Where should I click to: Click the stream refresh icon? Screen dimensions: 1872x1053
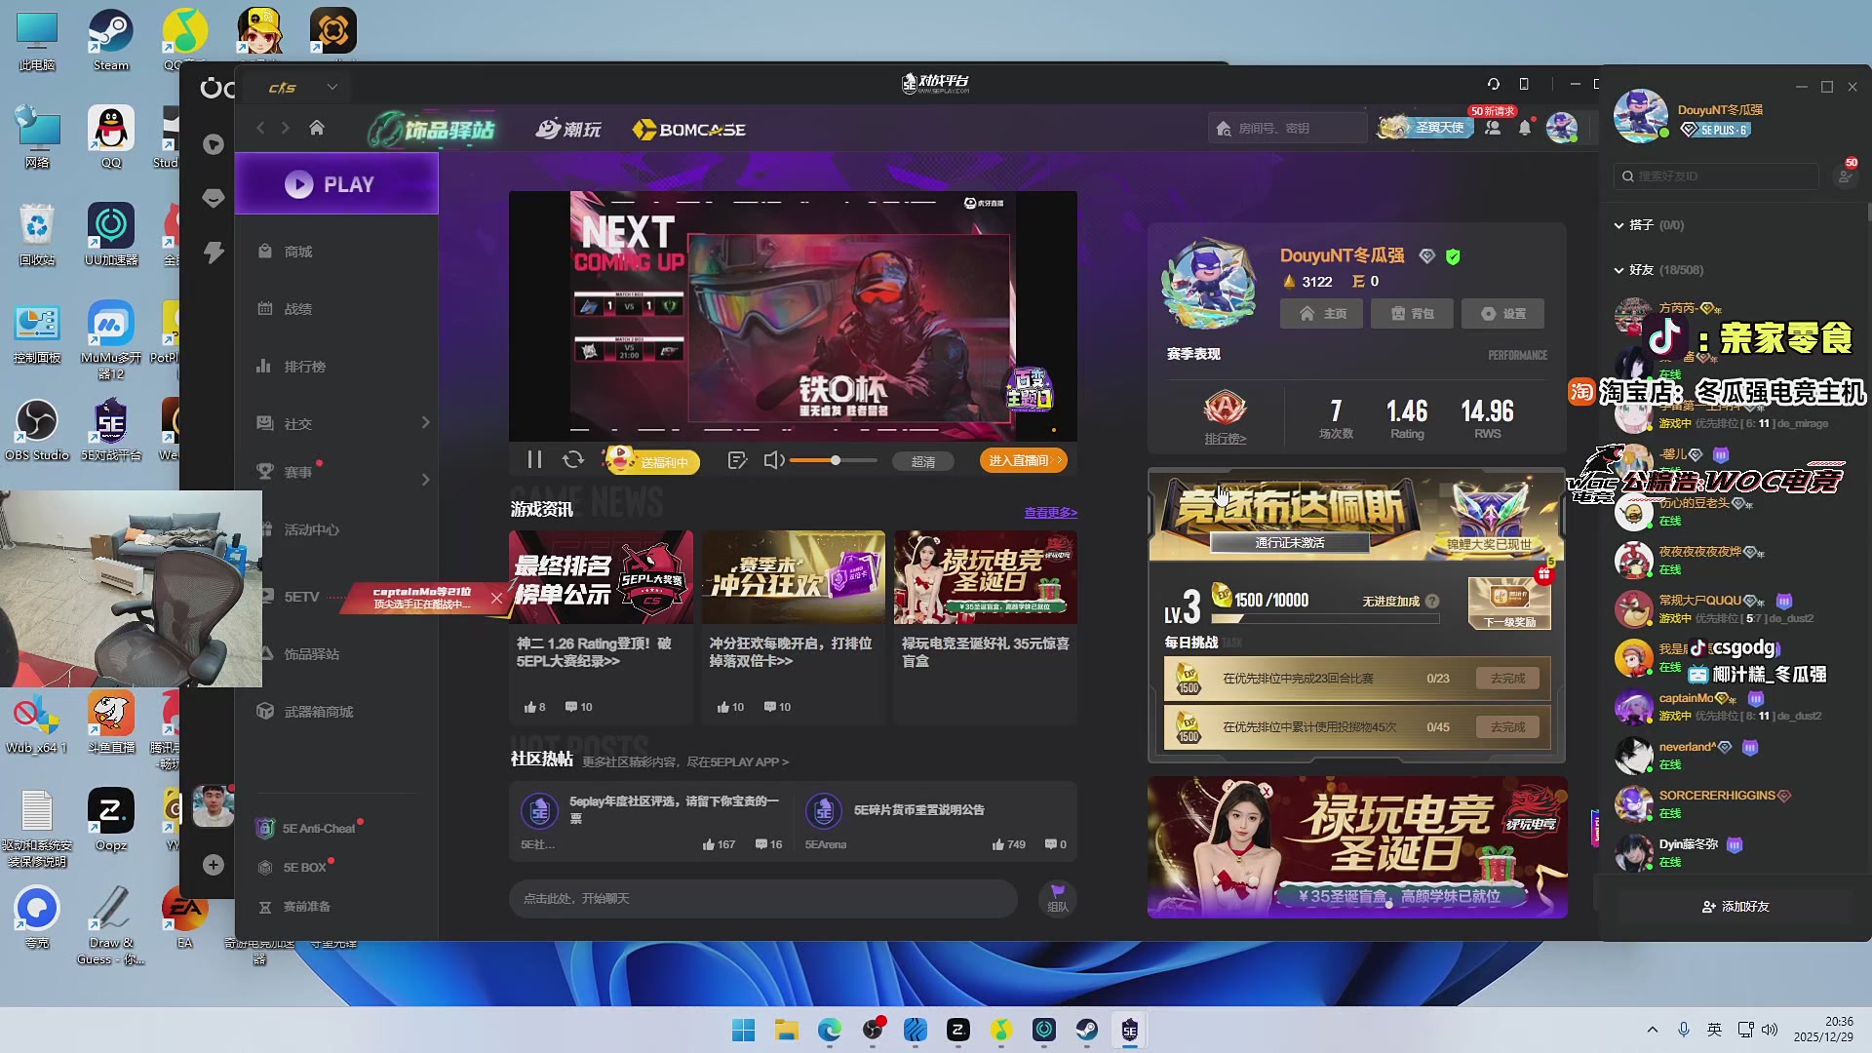coord(573,460)
